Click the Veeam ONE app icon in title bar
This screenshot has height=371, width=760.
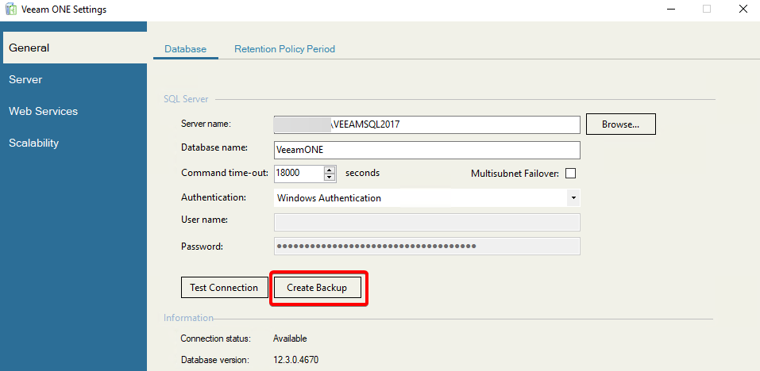pos(12,10)
